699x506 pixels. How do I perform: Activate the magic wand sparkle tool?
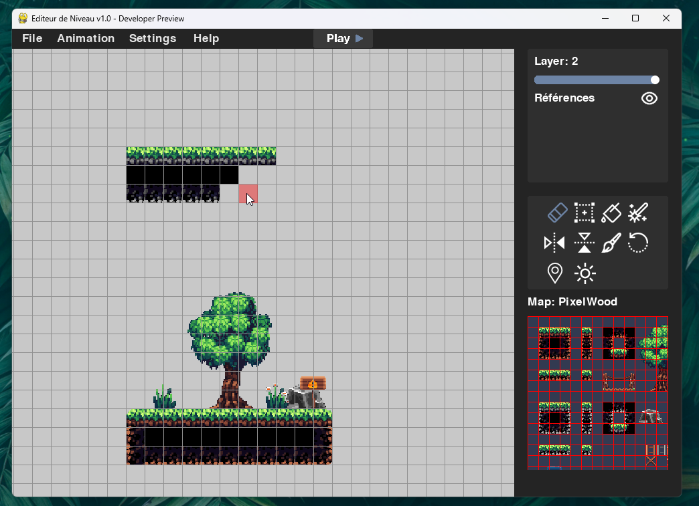pos(638,213)
